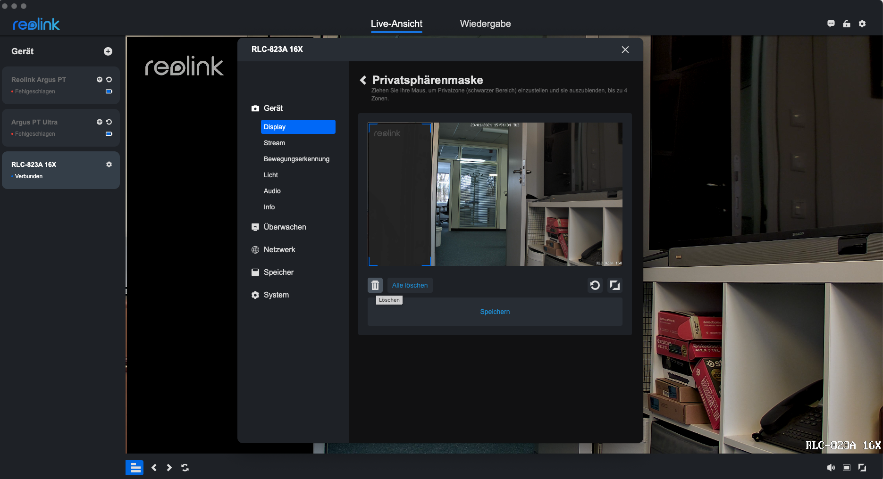Click the trash delete icon under the preview
The width and height of the screenshot is (883, 479).
[x=375, y=285]
